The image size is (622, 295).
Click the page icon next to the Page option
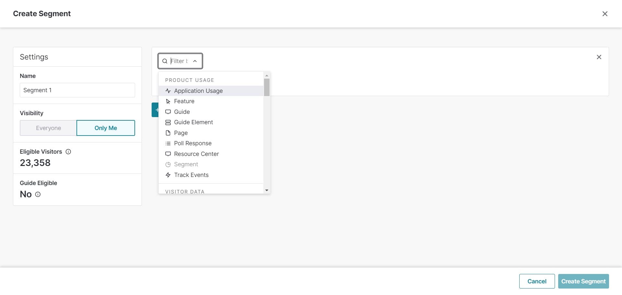[x=168, y=133]
